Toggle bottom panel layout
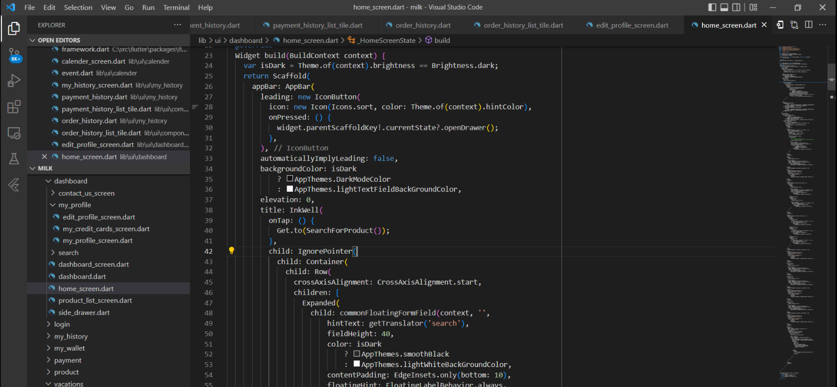 (724, 7)
